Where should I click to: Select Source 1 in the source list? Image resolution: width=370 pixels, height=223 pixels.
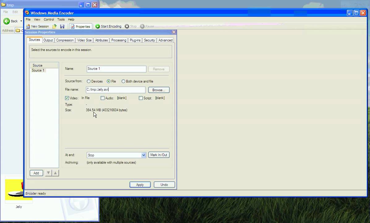point(38,70)
